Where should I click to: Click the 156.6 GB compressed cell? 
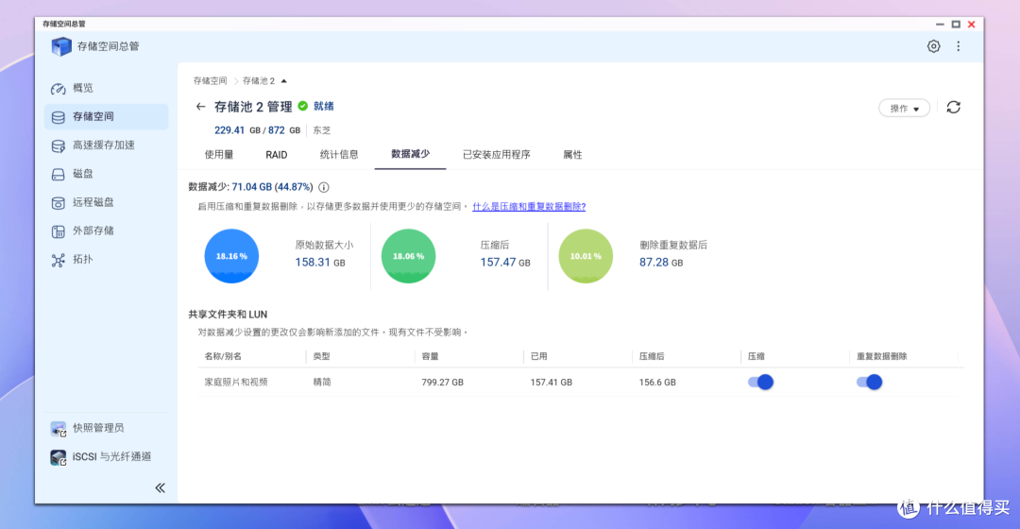[657, 383]
